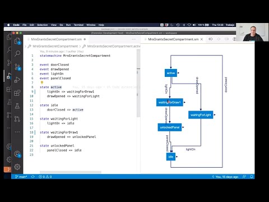Click the errors and warnings counter
This screenshot has height=202, width=269.
pyautogui.click(x=45, y=177)
